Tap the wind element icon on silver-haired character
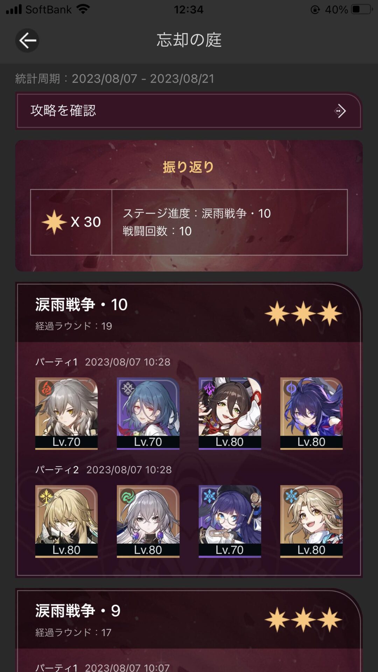378x672 pixels. [127, 496]
